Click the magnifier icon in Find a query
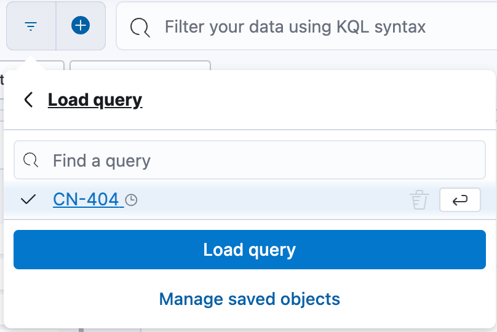The image size is (497, 332). (x=31, y=160)
